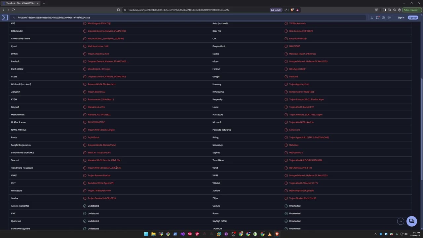Open the help question-mark icon
The image size is (423, 238).
[x=383, y=18]
